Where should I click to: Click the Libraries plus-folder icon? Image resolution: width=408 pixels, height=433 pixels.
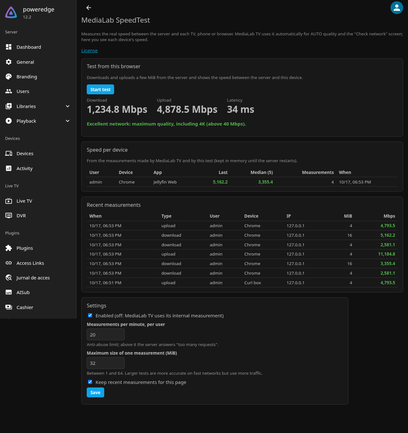click(x=9, y=106)
